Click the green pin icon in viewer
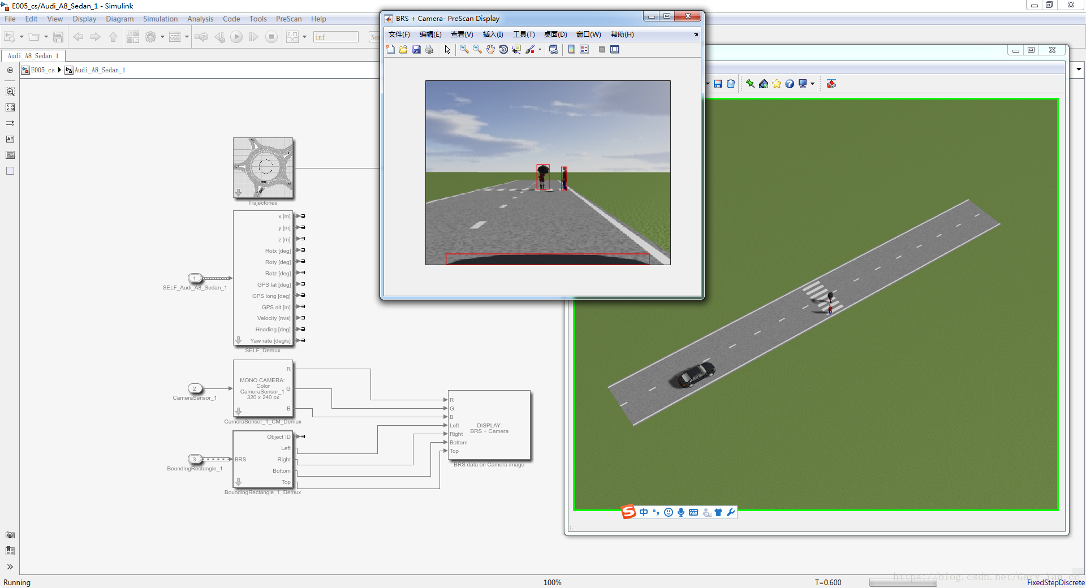 tap(750, 84)
